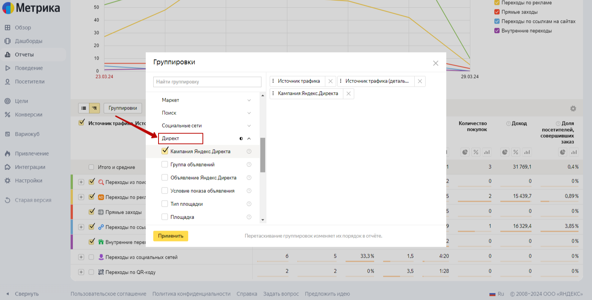
Task: Switch to tree view icon
Action: 94,108
